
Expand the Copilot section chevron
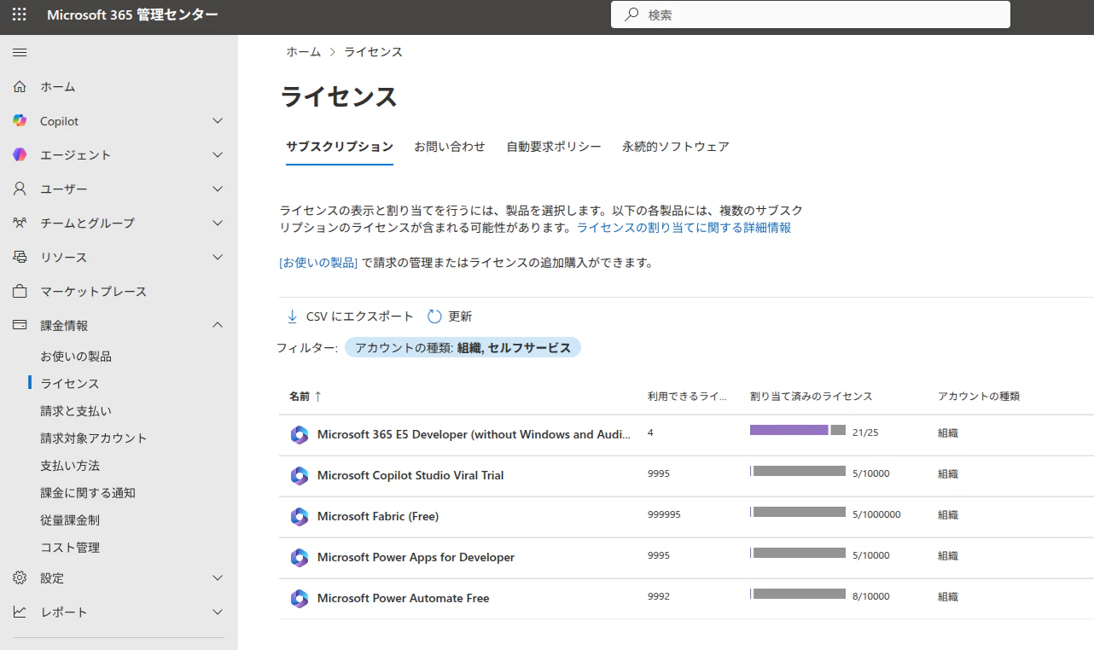(x=218, y=121)
